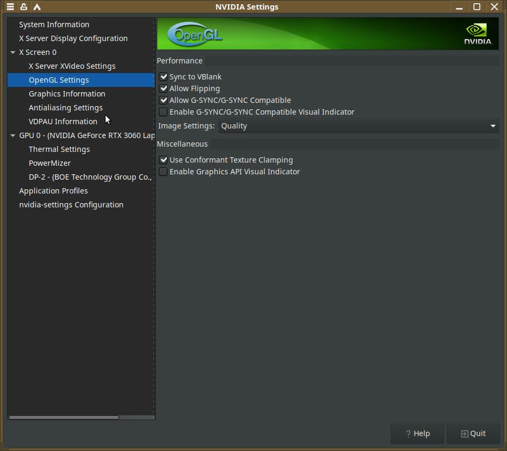Image resolution: width=507 pixels, height=451 pixels.
Task: Select X Screen 0 entry
Action: click(x=38, y=52)
